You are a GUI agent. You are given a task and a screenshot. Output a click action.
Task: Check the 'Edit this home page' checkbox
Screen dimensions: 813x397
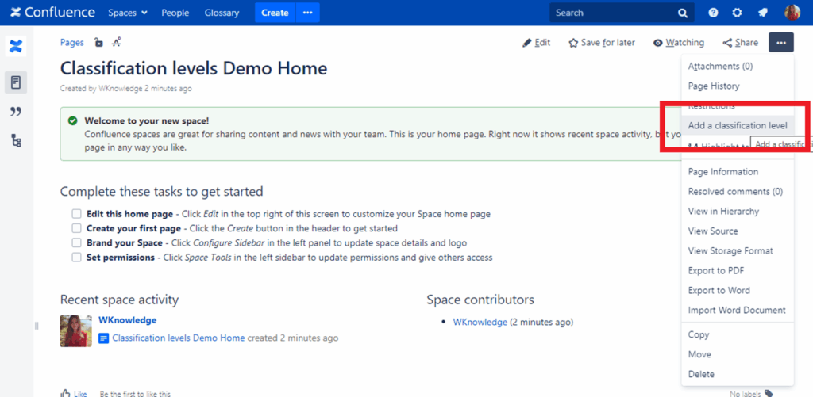click(76, 214)
